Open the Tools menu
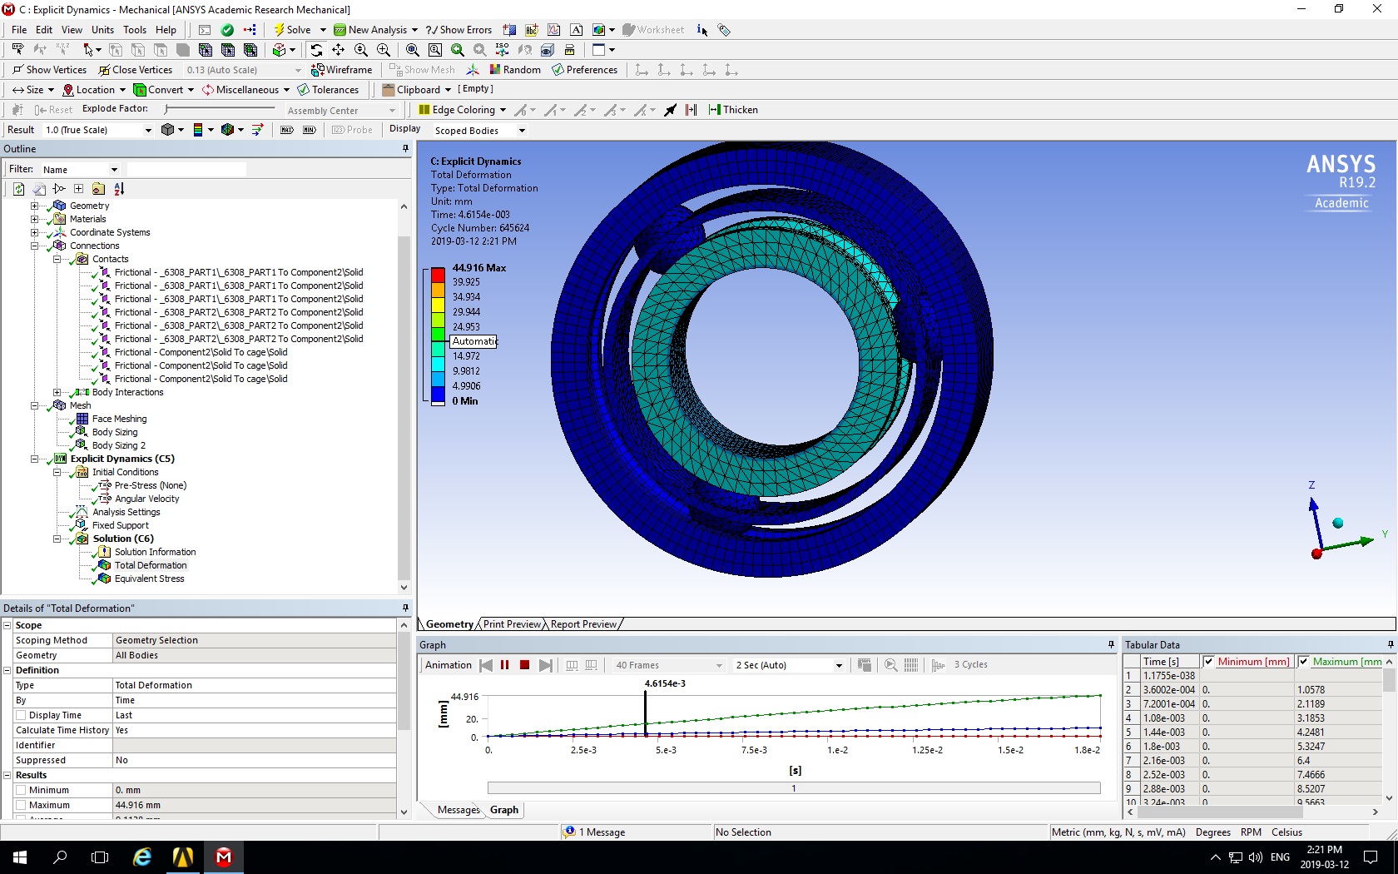The width and height of the screenshot is (1398, 874). click(x=135, y=30)
